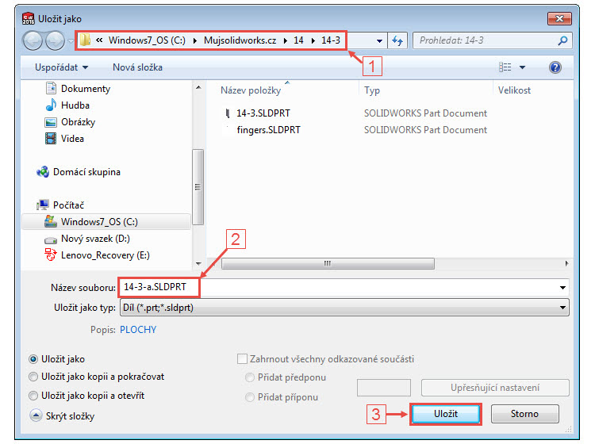The image size is (595, 444).
Task: Click the prefix/suffix text box
Action: point(384,388)
